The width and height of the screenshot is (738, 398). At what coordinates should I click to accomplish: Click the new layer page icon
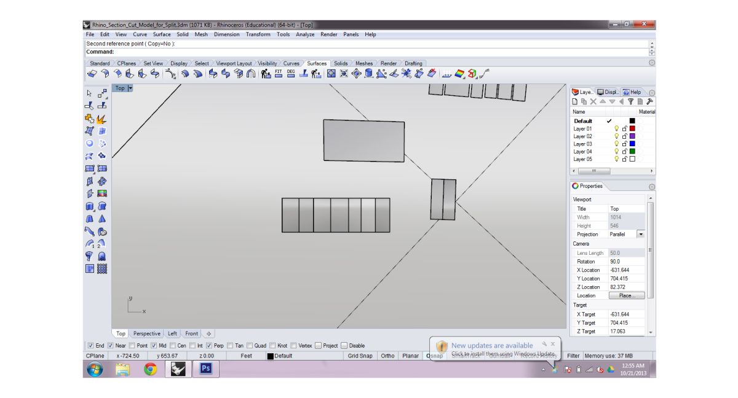pos(575,101)
